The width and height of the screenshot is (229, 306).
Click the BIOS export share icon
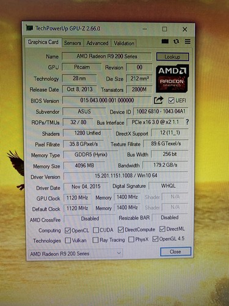tap(159, 100)
